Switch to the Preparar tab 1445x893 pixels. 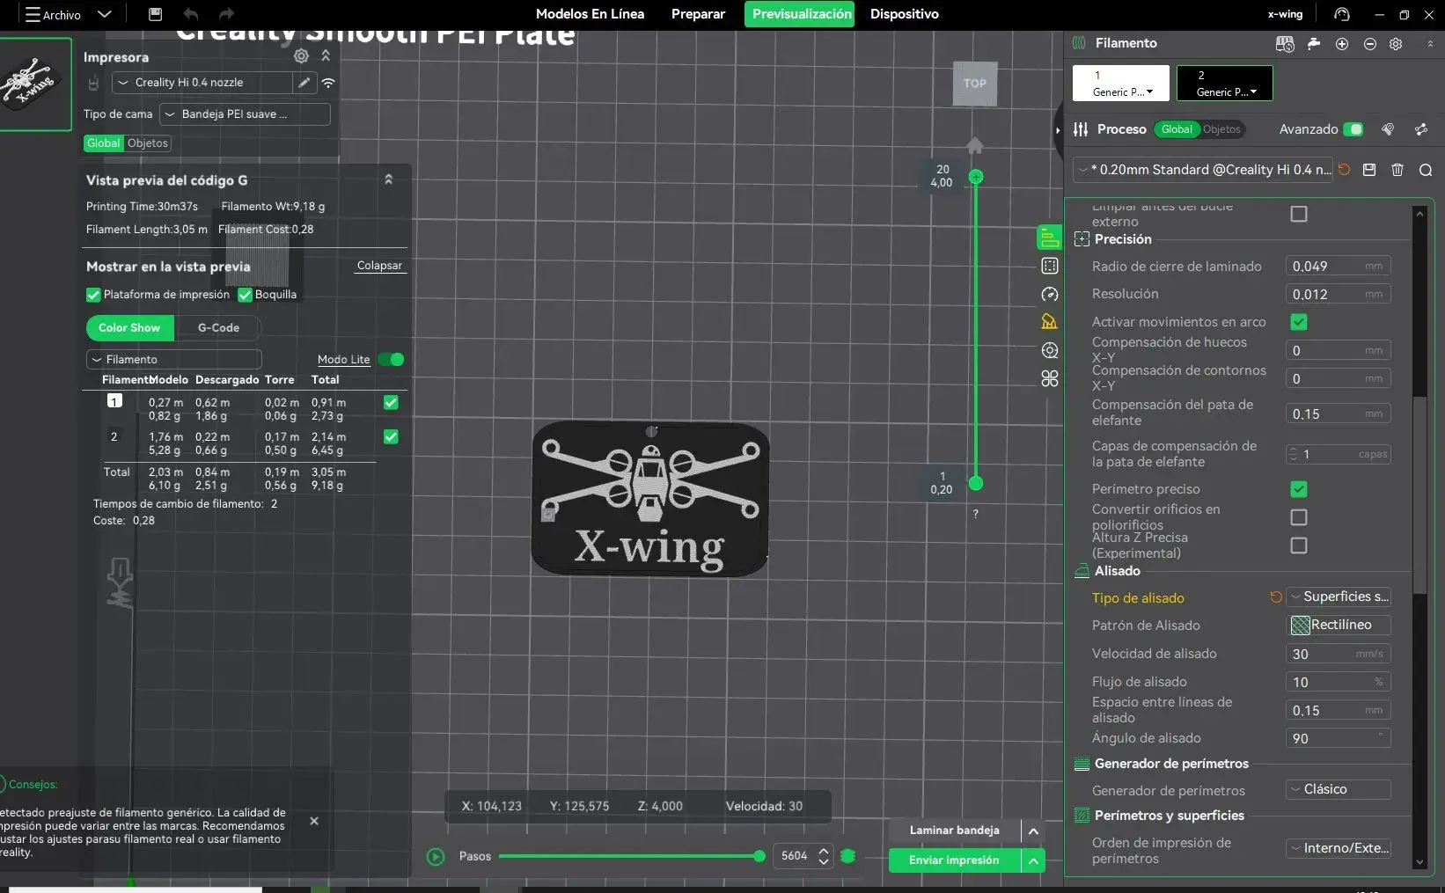(x=698, y=14)
